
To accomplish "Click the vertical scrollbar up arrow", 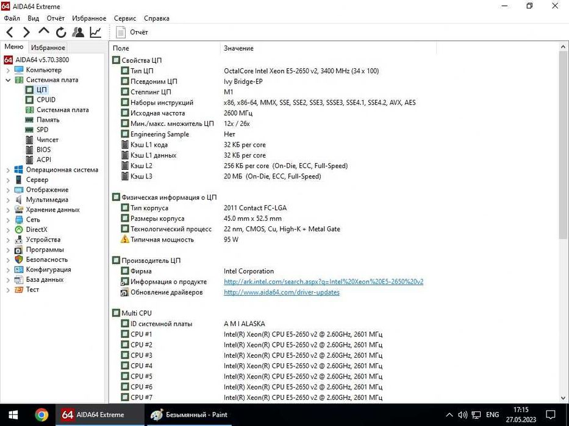I will coord(563,47).
